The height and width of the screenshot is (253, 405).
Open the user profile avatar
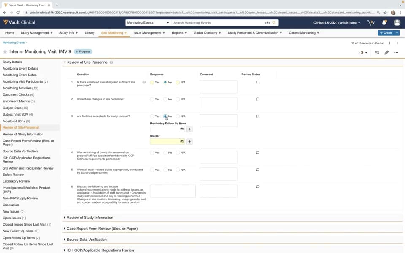point(397,23)
